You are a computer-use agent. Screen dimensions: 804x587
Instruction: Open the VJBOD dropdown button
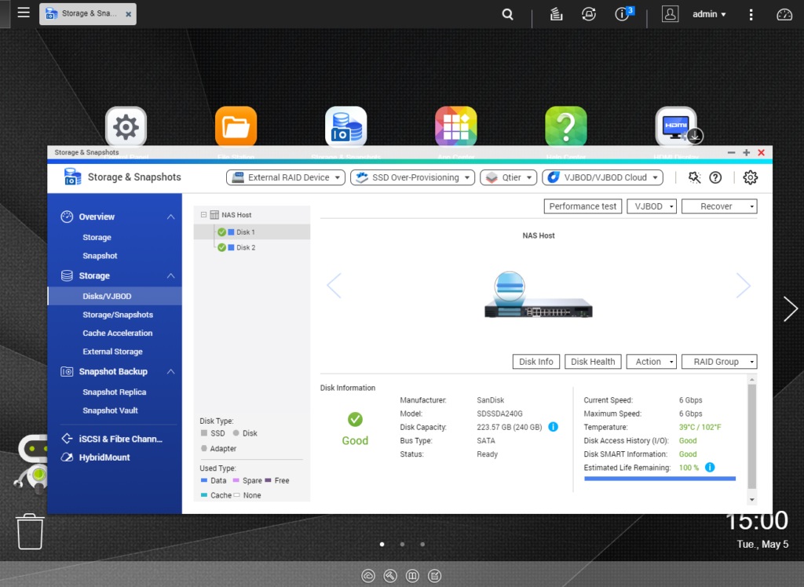click(x=652, y=206)
